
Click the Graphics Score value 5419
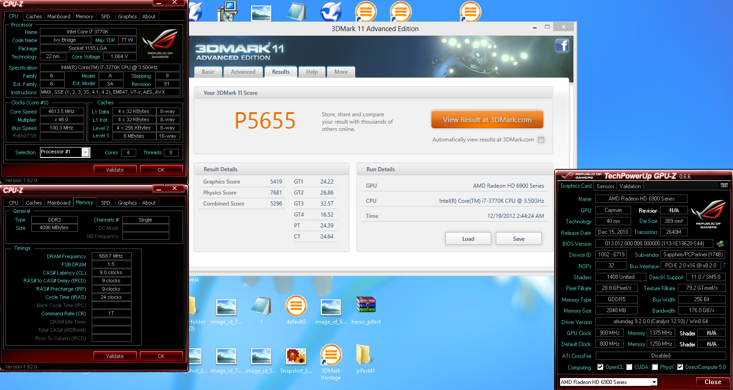276,182
